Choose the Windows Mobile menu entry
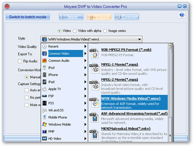Image resolution: width=193 pixels, height=146 pixels. pos(64,124)
